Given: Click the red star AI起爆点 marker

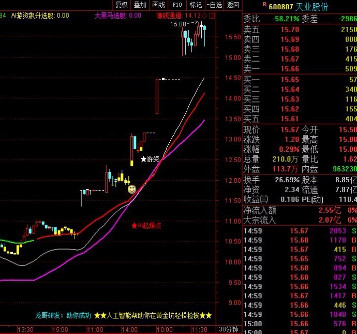Looking at the screenshot, I should [x=146, y=226].
